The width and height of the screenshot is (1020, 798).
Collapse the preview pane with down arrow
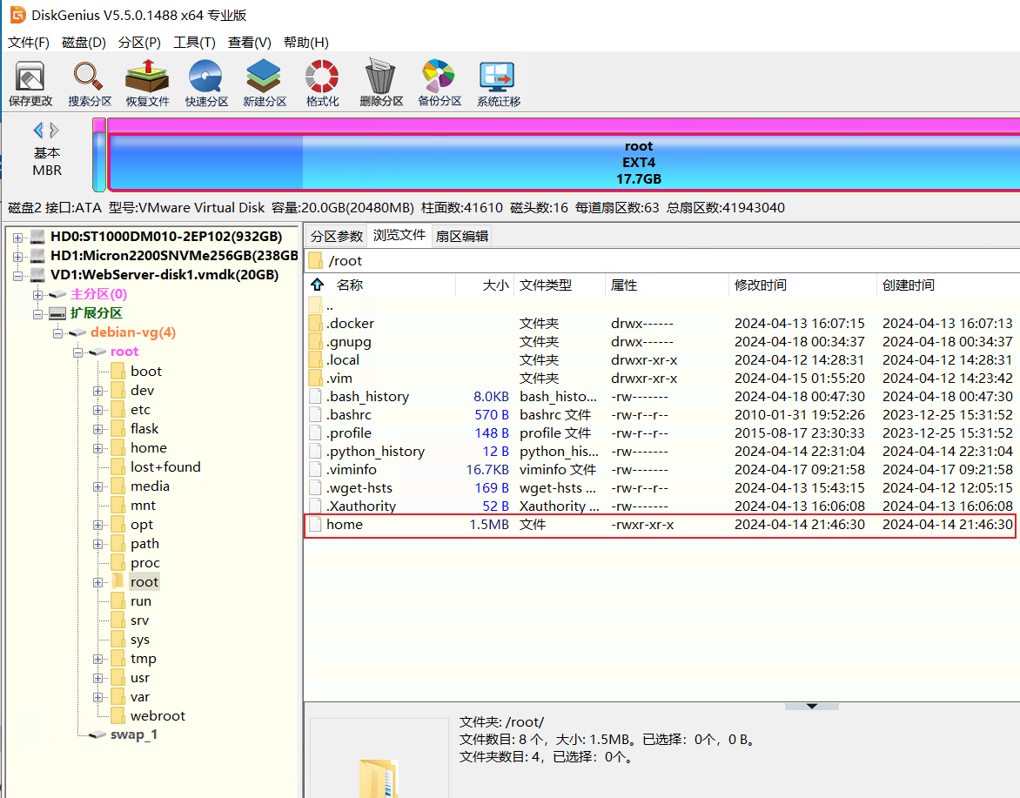pyautogui.click(x=812, y=707)
